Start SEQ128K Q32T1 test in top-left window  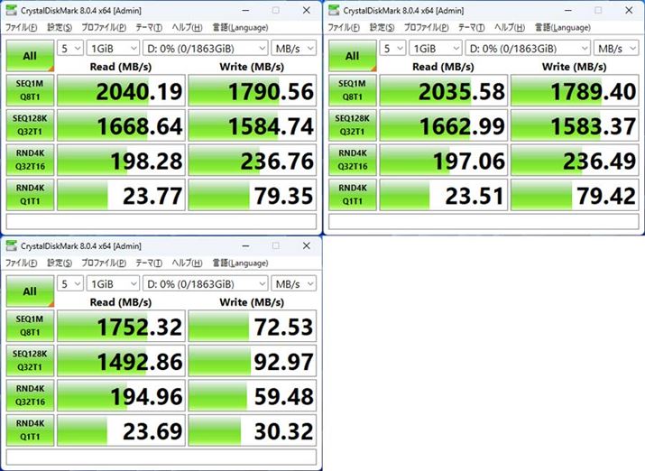[30, 125]
